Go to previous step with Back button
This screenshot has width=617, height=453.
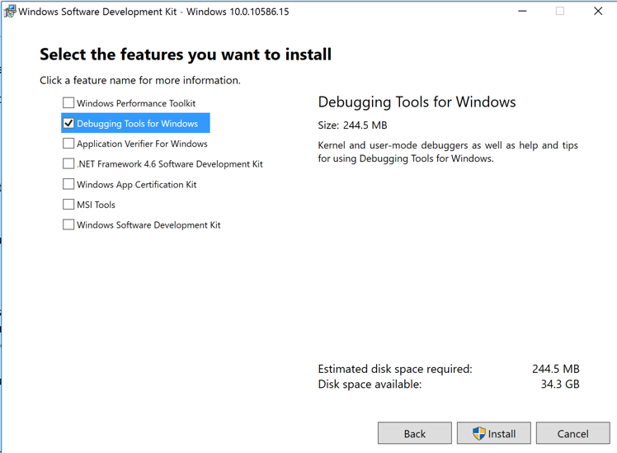pyautogui.click(x=414, y=433)
